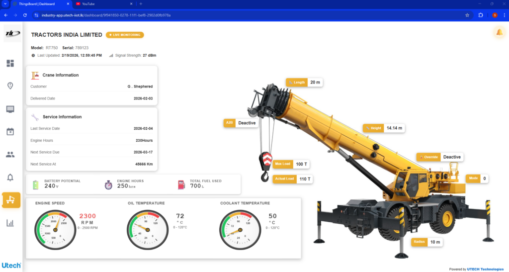Click the battery potential icon
The height and width of the screenshot is (272, 509).
tap(36, 184)
